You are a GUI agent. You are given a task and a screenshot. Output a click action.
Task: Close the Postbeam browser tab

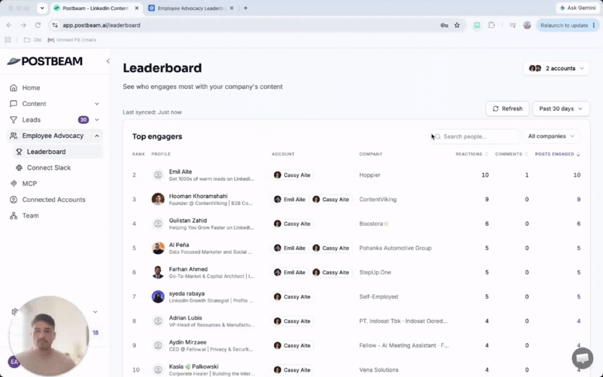[137, 8]
